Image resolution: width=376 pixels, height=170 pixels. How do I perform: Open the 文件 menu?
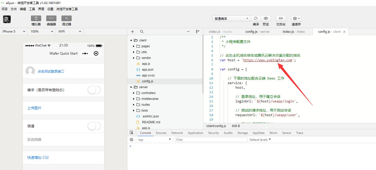point(14,9)
